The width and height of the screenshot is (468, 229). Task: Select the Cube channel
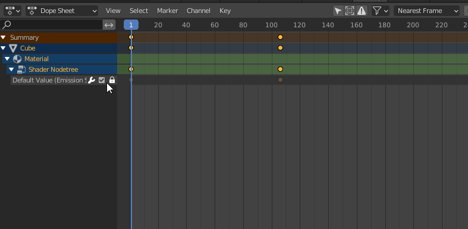pos(58,48)
